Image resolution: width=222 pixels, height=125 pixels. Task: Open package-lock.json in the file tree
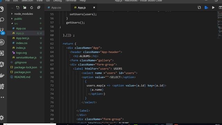click(x=25, y=67)
